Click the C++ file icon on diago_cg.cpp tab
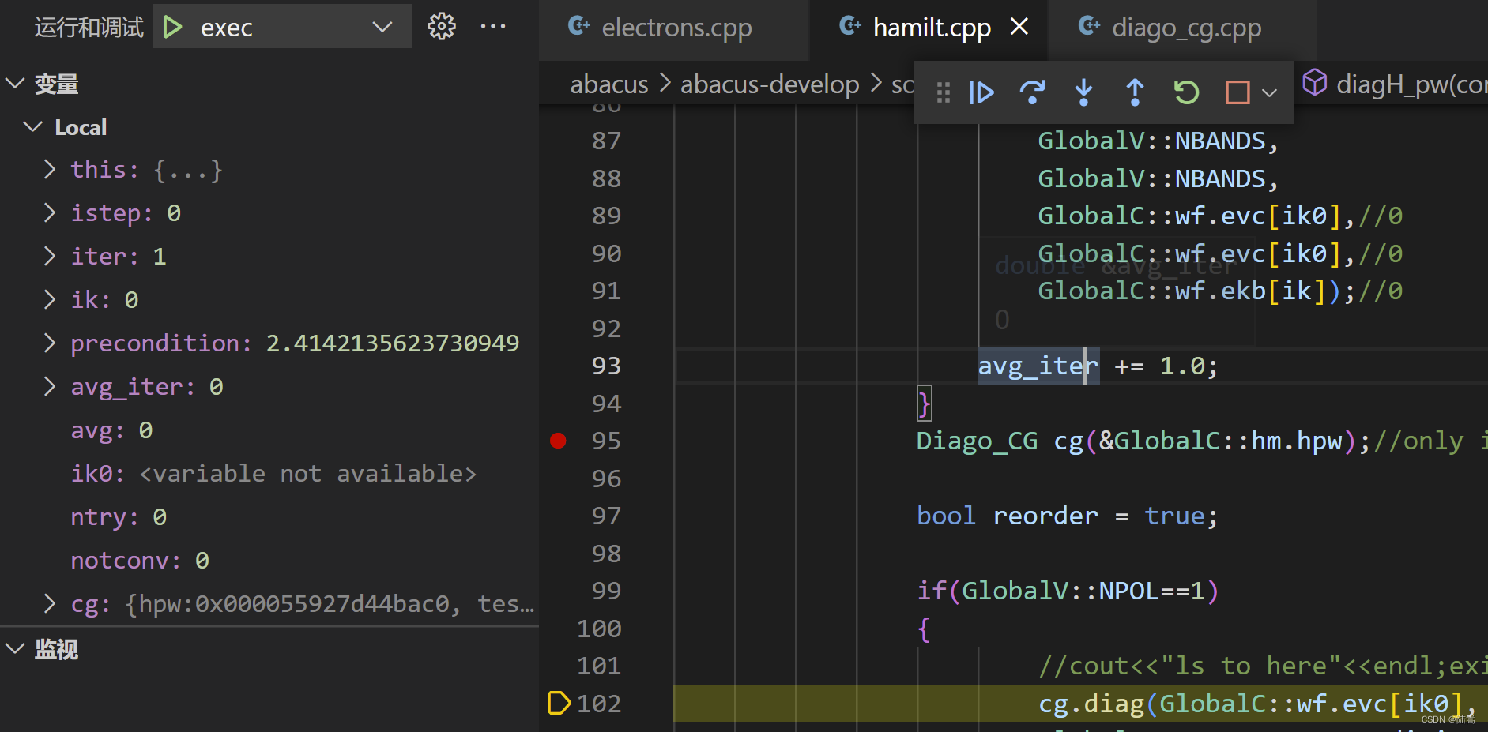This screenshot has height=732, width=1488. [x=1090, y=26]
